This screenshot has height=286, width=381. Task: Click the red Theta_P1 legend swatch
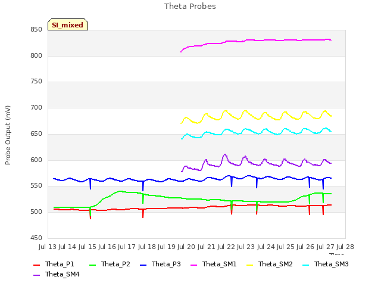tap(36, 265)
